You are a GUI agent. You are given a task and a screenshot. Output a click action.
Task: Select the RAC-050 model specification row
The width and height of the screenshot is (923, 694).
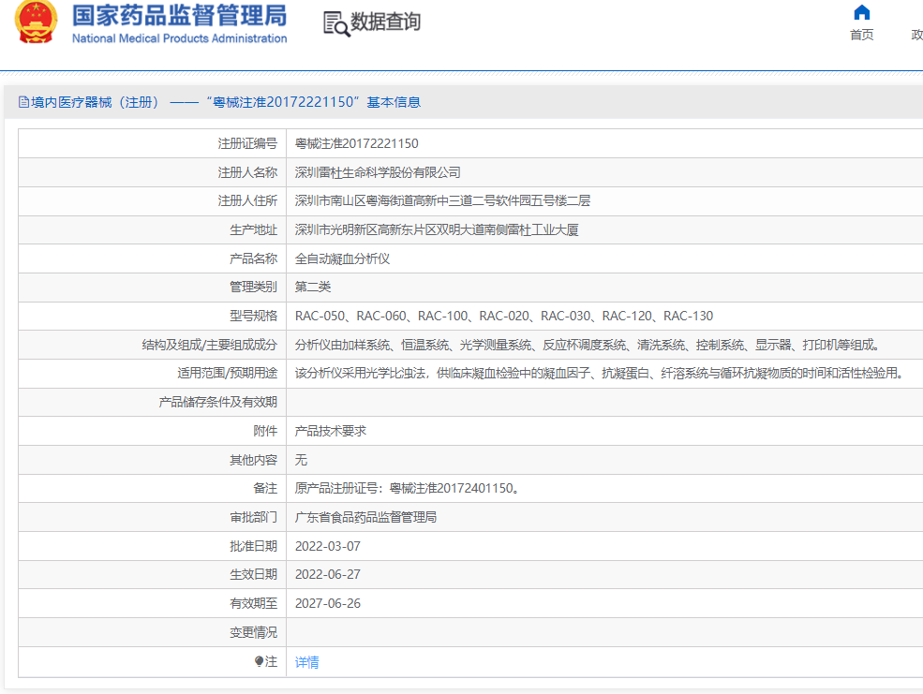pos(504,316)
